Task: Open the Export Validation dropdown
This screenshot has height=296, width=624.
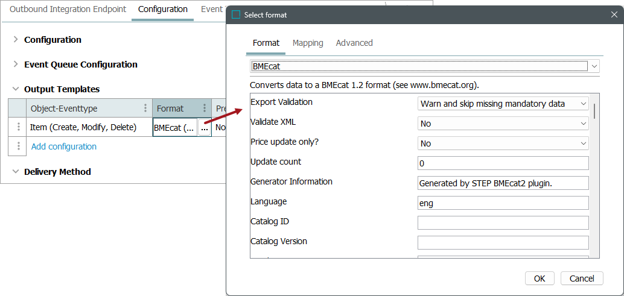Action: point(583,104)
